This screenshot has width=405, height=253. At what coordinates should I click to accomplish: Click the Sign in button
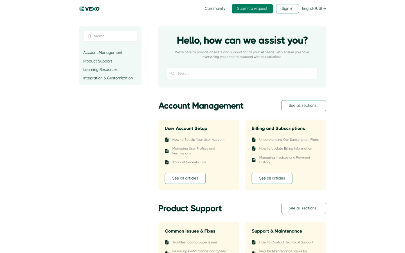point(287,9)
